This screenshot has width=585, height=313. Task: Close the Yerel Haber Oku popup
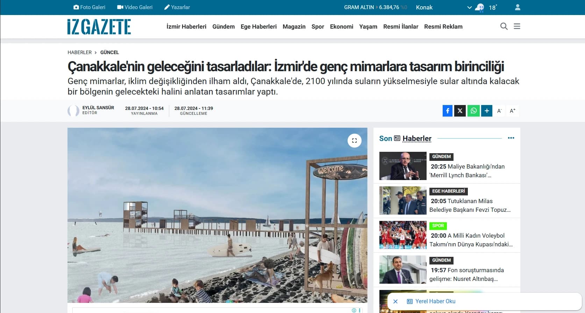[x=395, y=301]
